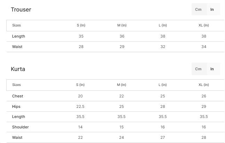
Task: Click the S (In) column header for Kurta
Action: [x=80, y=85]
